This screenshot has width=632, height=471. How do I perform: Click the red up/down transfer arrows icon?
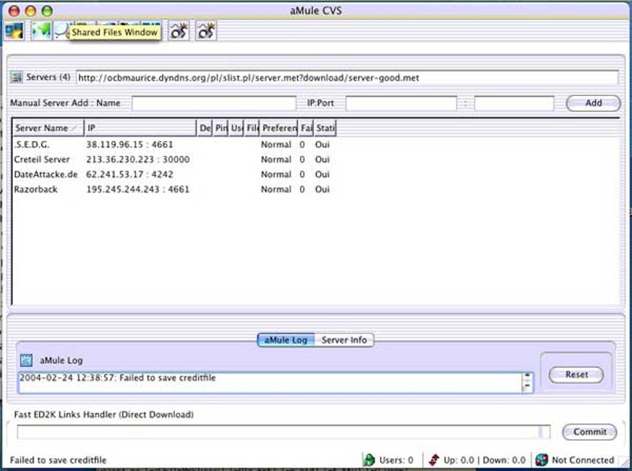point(434,460)
